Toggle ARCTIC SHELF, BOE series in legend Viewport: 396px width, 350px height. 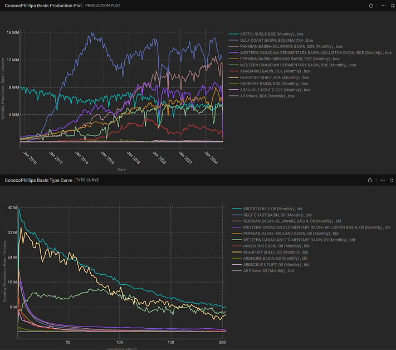(x=266, y=34)
